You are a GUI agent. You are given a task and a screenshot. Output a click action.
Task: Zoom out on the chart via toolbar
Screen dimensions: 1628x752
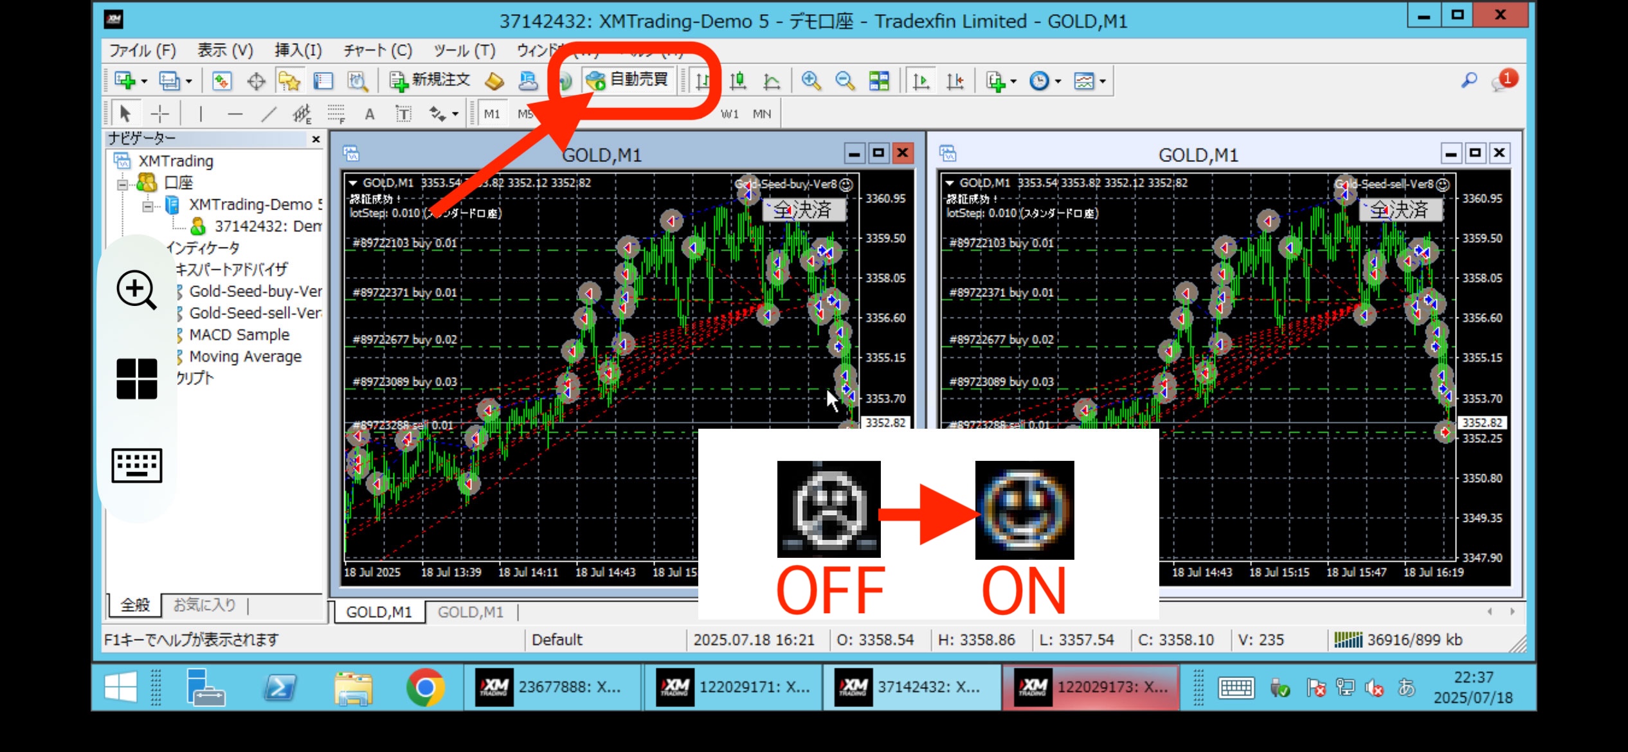click(x=844, y=81)
